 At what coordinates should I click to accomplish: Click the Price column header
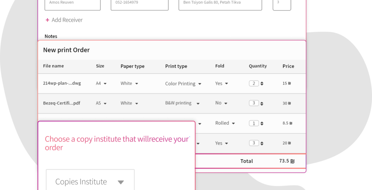[x=288, y=66]
